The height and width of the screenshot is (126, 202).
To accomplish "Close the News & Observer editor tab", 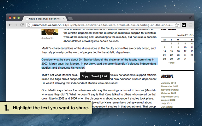I will (64, 19).
